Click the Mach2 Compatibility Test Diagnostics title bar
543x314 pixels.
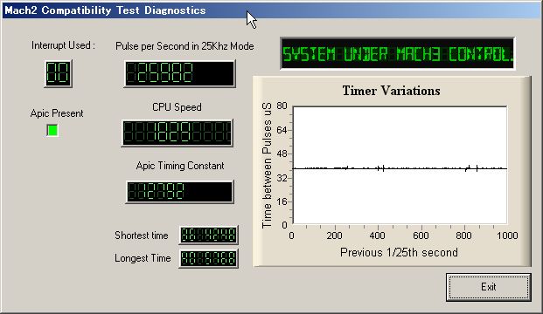pyautogui.click(x=271, y=10)
